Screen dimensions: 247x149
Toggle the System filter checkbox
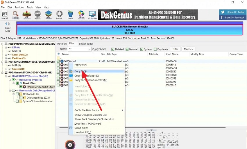(142, 49)
